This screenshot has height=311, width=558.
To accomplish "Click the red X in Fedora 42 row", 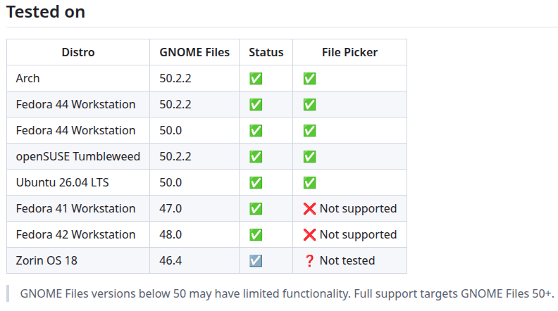I will [x=309, y=234].
